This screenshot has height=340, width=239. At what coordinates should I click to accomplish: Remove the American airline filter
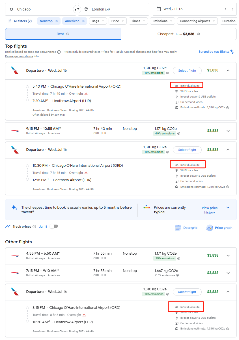[x=83, y=21]
